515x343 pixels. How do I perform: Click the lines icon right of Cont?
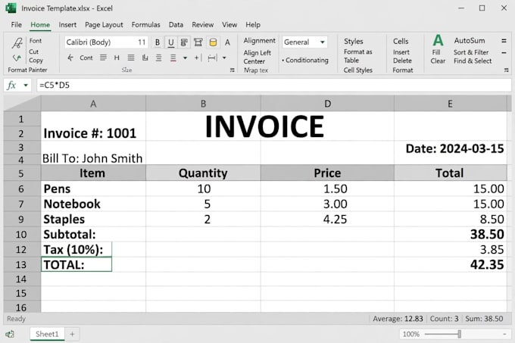pyautogui.click(x=103, y=58)
